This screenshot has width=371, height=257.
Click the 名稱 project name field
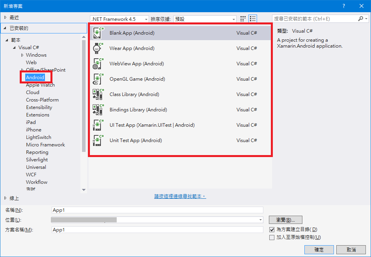pyautogui.click(x=157, y=210)
